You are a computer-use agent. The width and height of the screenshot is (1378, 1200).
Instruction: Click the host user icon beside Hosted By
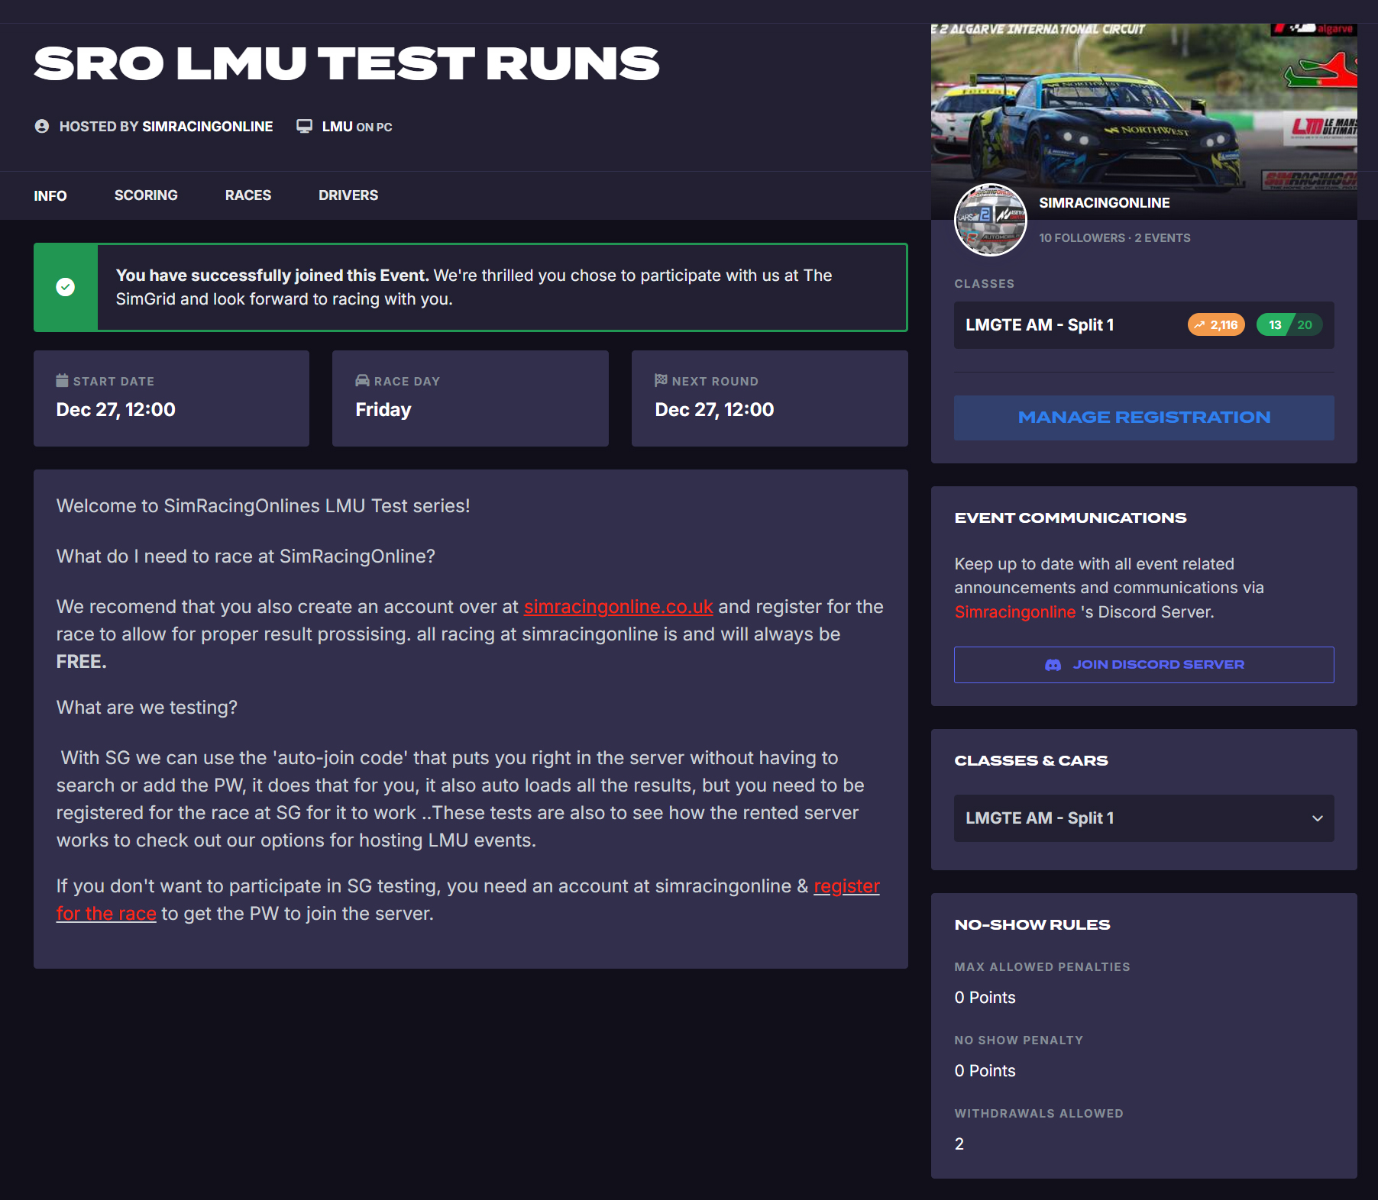click(42, 127)
